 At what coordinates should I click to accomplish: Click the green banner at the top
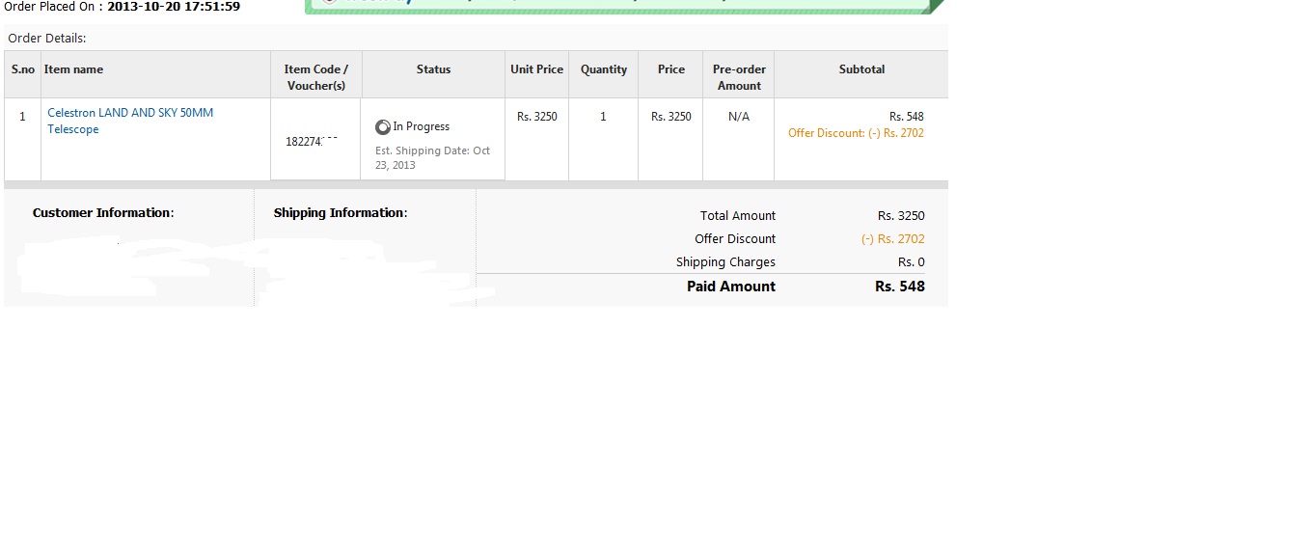click(617, 5)
